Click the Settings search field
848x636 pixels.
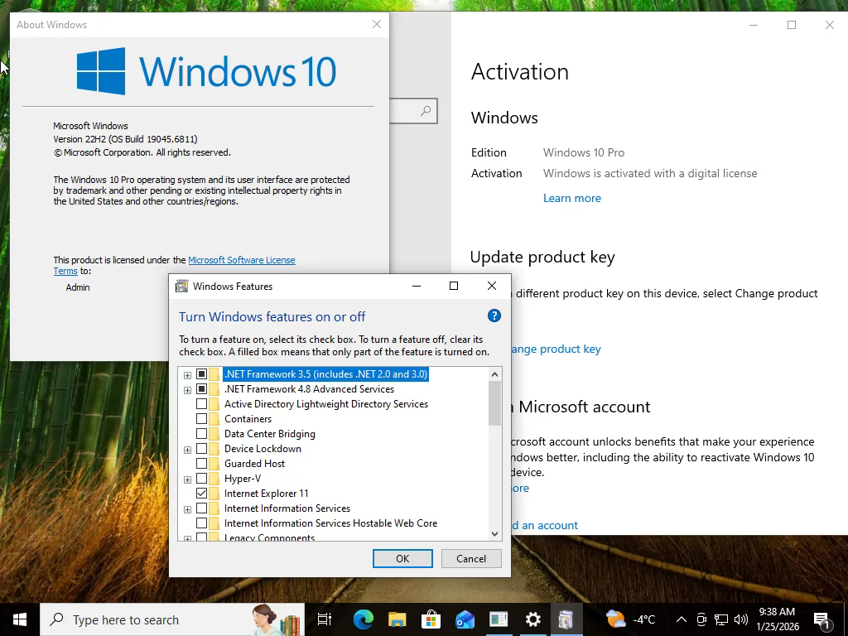pos(413,111)
